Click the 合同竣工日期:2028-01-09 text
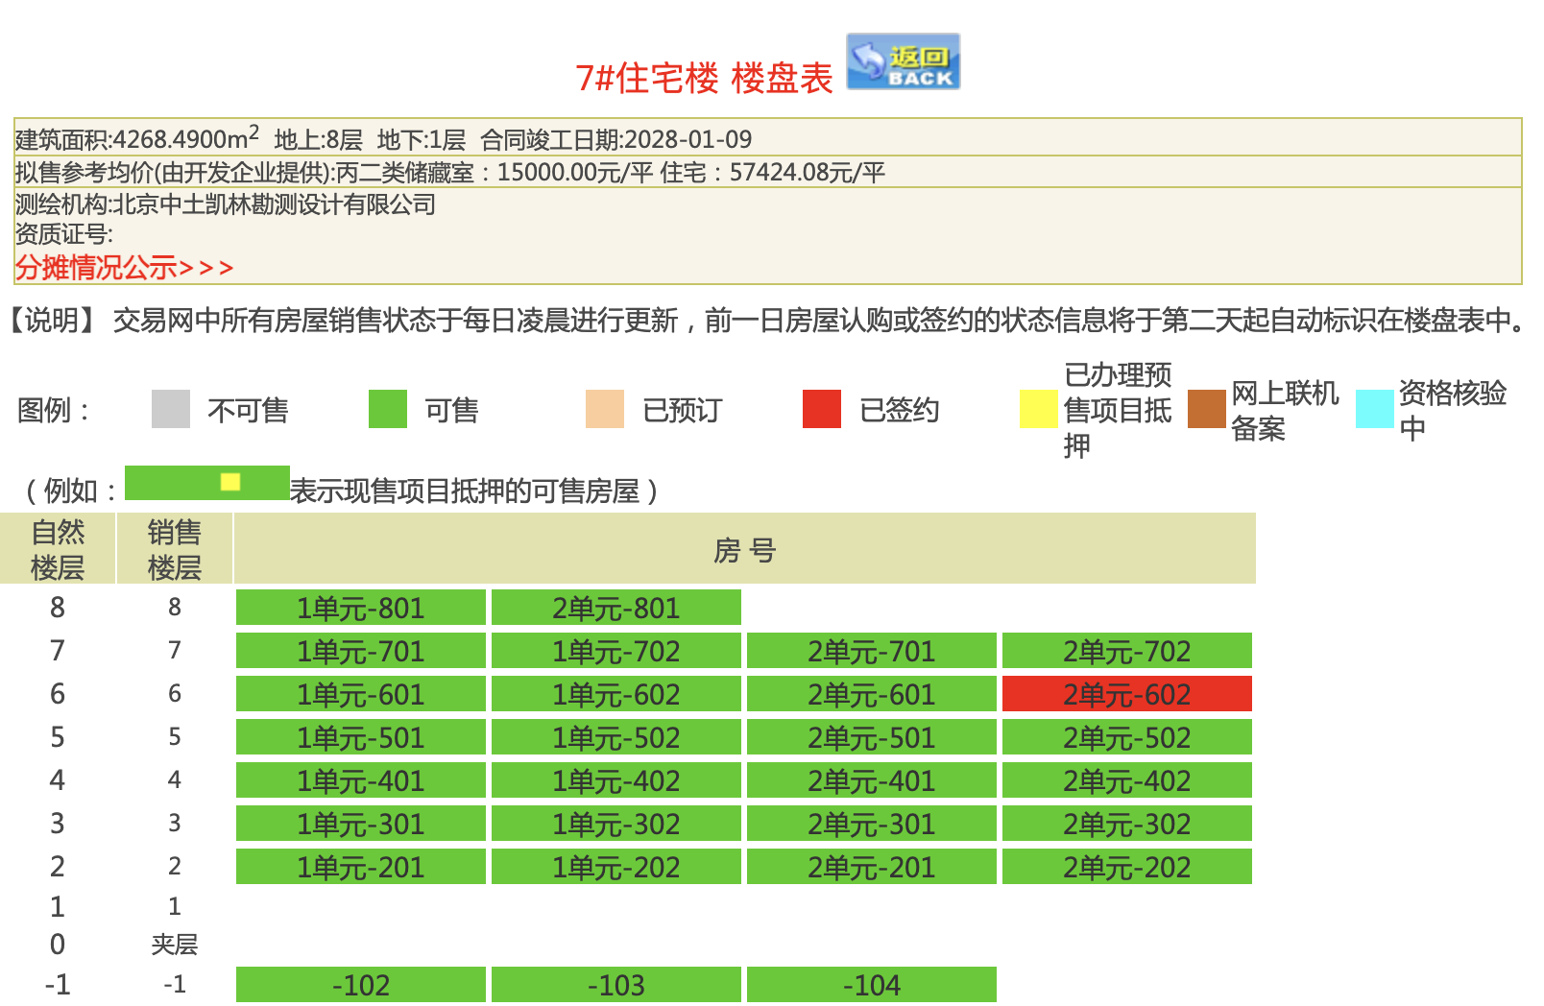1544x1006 pixels. [x=616, y=140]
